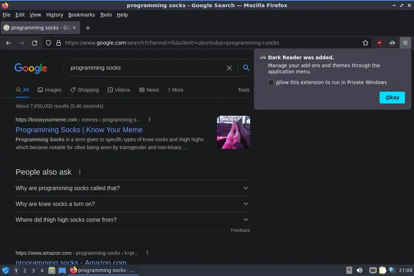
Task: Go to the Google logo homepage
Action: (x=31, y=68)
